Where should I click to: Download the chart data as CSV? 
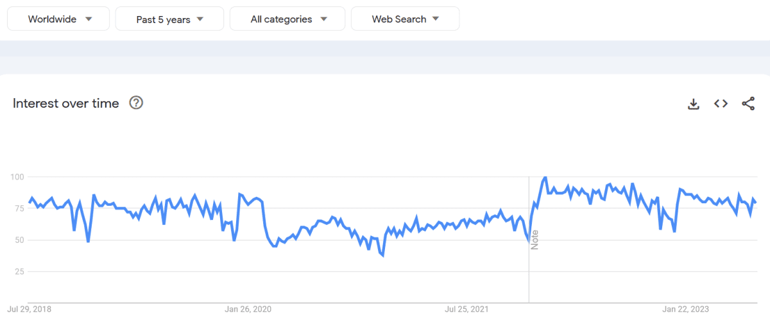pos(693,104)
